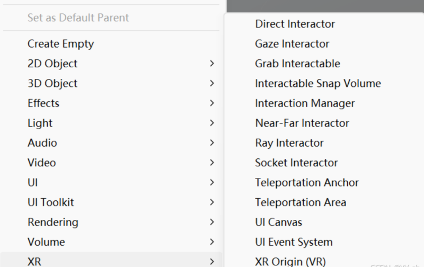Create a Grab Interactable object

click(x=297, y=64)
